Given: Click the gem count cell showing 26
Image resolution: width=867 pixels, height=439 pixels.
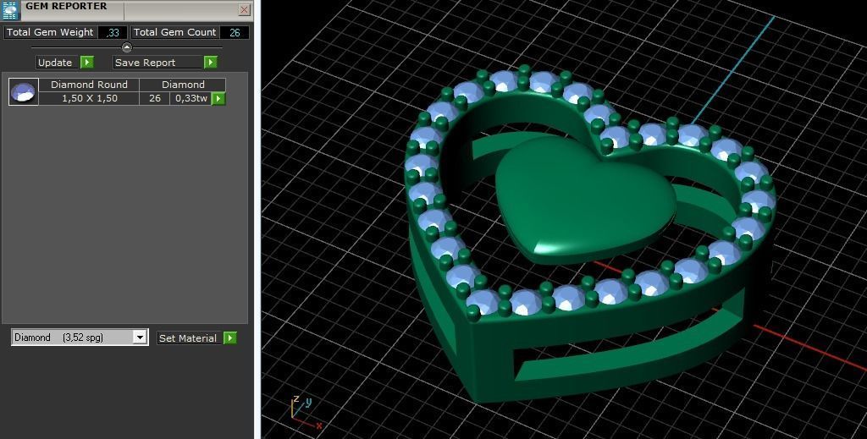Looking at the screenshot, I should coord(155,98).
